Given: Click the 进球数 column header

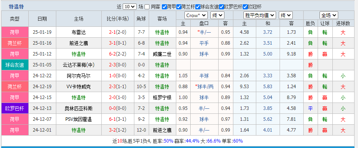Looking at the screenshot, I should point(343,23).
